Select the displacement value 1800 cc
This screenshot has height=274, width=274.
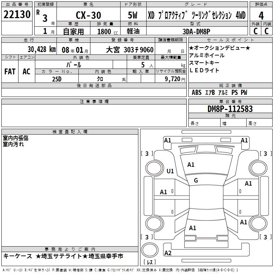pos(108,32)
